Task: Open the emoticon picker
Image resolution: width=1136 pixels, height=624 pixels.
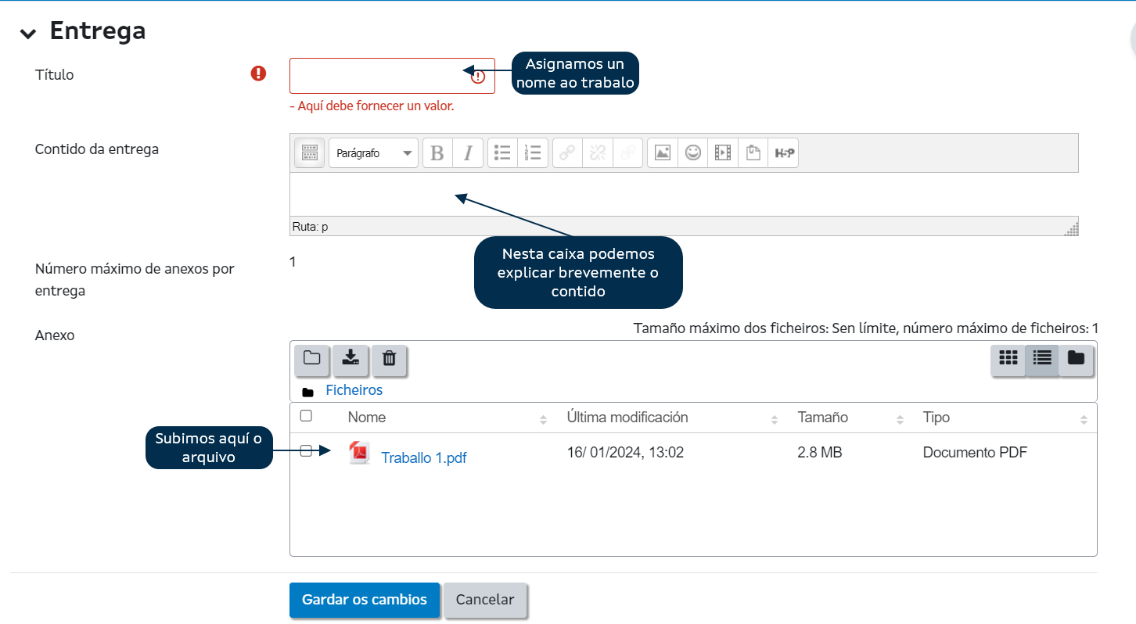Action: click(x=693, y=153)
